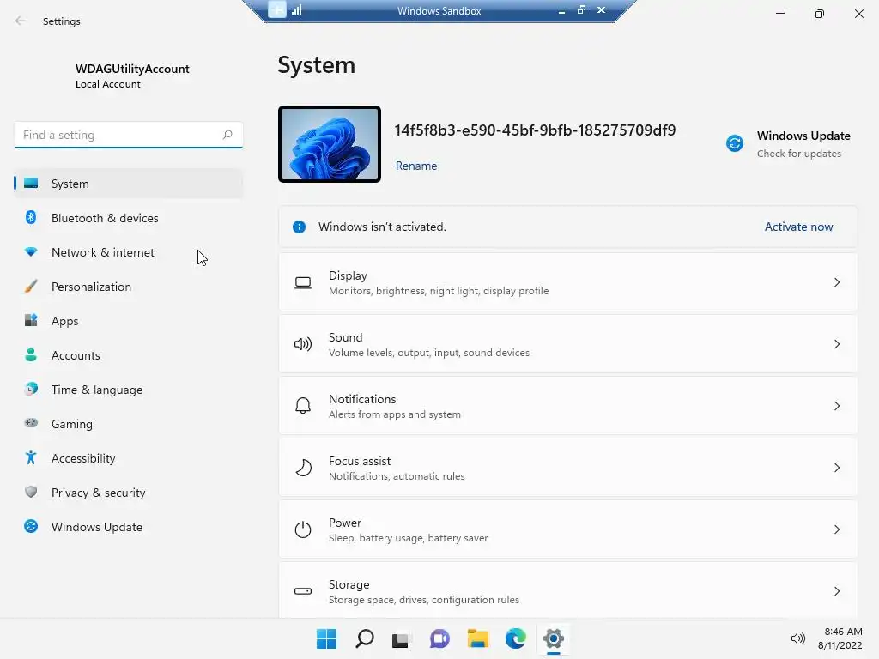Click the Settings gear on taskbar
This screenshot has height=659, width=879.
click(554, 638)
